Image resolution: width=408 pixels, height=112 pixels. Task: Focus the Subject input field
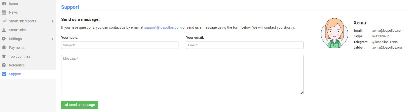pos(120,45)
